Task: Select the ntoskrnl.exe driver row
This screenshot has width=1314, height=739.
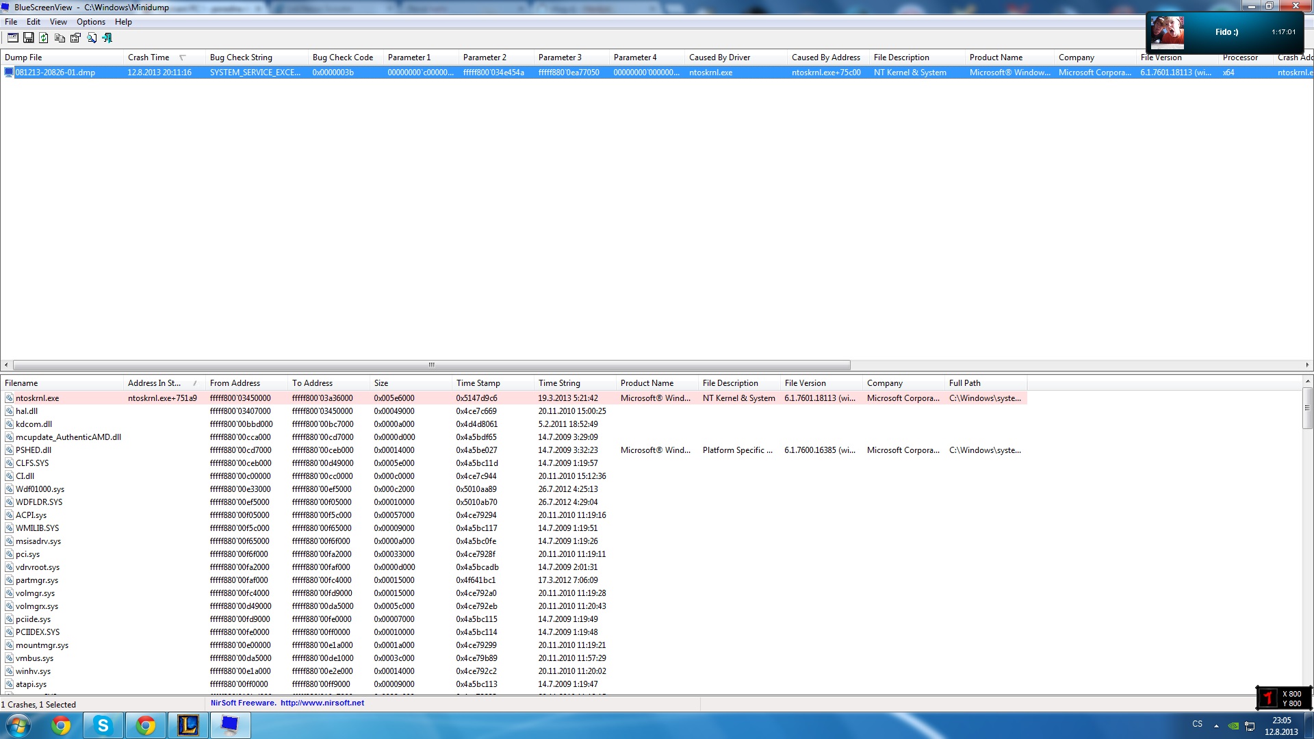Action: point(38,398)
